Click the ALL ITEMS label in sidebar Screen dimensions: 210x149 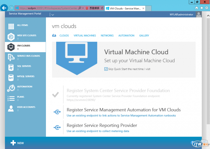coord(23,25)
